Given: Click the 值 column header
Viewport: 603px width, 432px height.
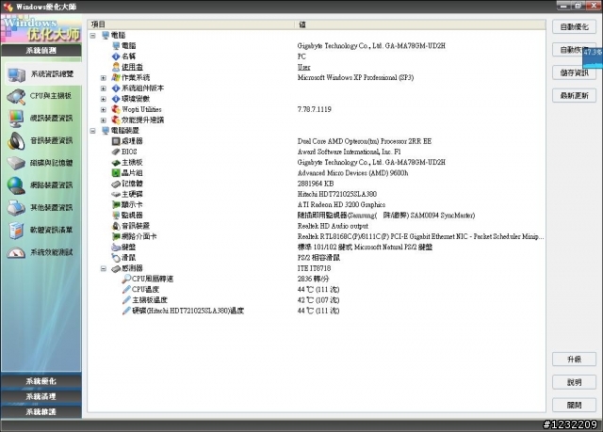Looking at the screenshot, I should point(420,24).
